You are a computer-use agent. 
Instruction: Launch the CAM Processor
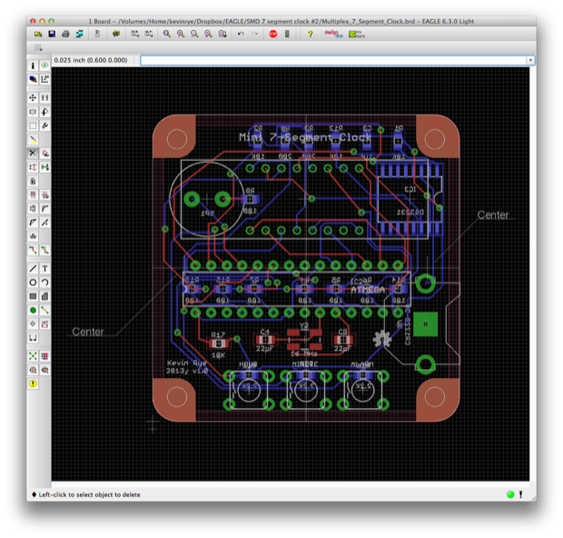click(x=79, y=35)
